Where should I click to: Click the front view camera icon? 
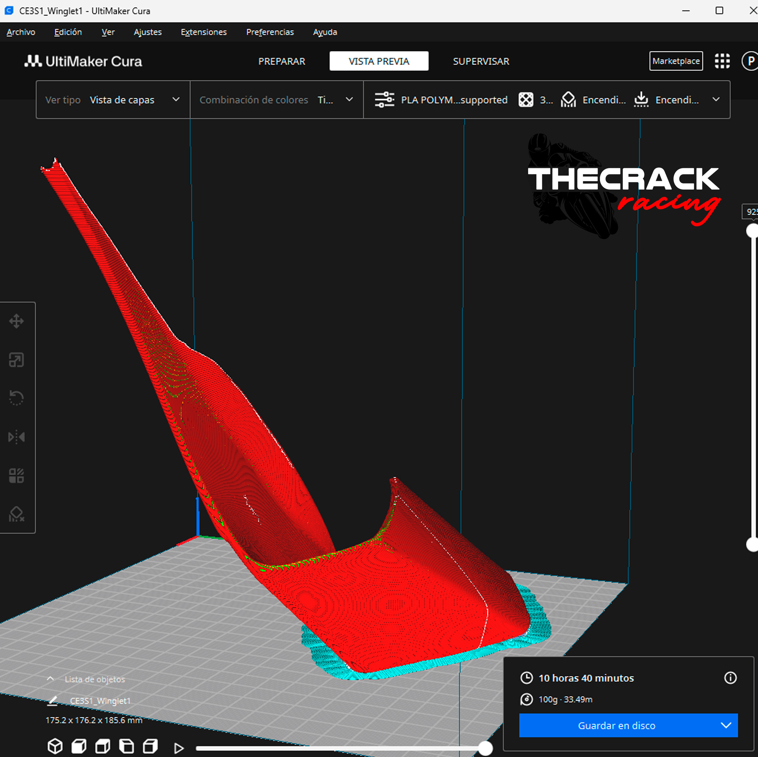[x=79, y=746]
